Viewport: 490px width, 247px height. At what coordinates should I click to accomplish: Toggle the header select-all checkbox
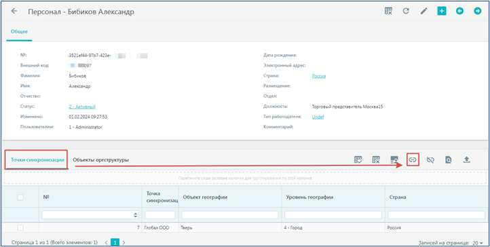click(20, 197)
